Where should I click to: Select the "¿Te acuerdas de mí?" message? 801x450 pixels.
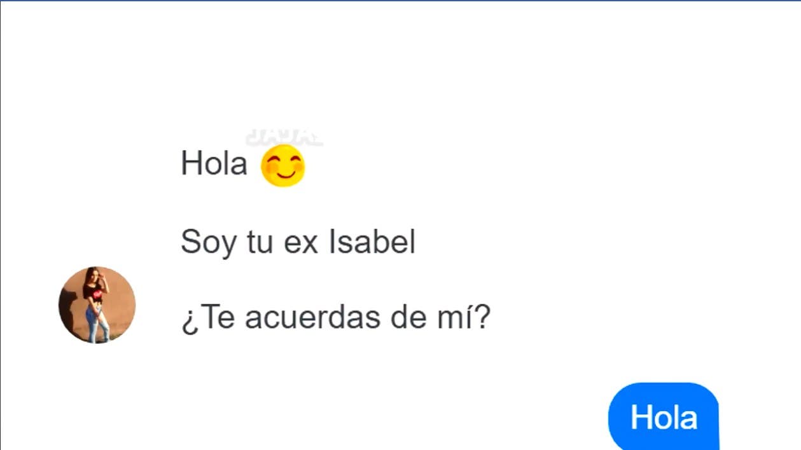coord(335,318)
